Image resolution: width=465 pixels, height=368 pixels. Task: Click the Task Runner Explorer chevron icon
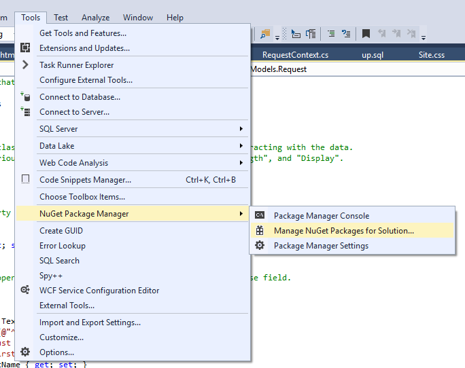[25, 65]
